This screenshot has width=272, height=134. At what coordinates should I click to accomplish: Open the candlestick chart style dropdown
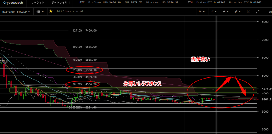coord(202,12)
